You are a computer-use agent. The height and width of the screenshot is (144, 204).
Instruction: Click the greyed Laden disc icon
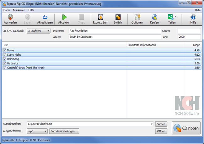28,17
